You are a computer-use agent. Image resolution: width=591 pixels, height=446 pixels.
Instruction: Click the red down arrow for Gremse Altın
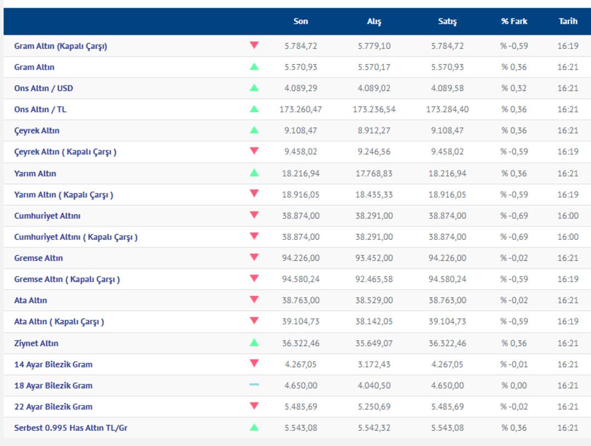[254, 257]
